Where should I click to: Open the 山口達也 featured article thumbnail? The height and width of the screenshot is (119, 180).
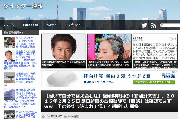(x=64, y=51)
